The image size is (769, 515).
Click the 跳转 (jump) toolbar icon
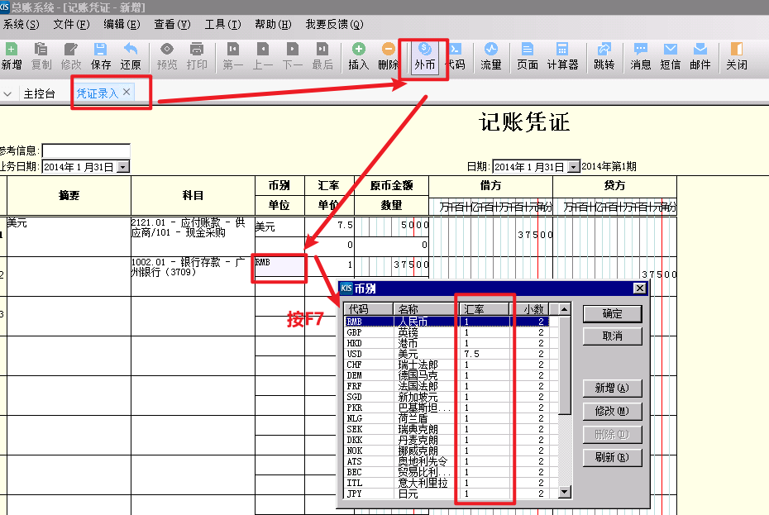coord(604,56)
